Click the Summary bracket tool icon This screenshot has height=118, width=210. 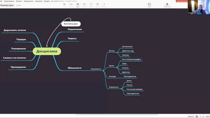tap(84, 4)
